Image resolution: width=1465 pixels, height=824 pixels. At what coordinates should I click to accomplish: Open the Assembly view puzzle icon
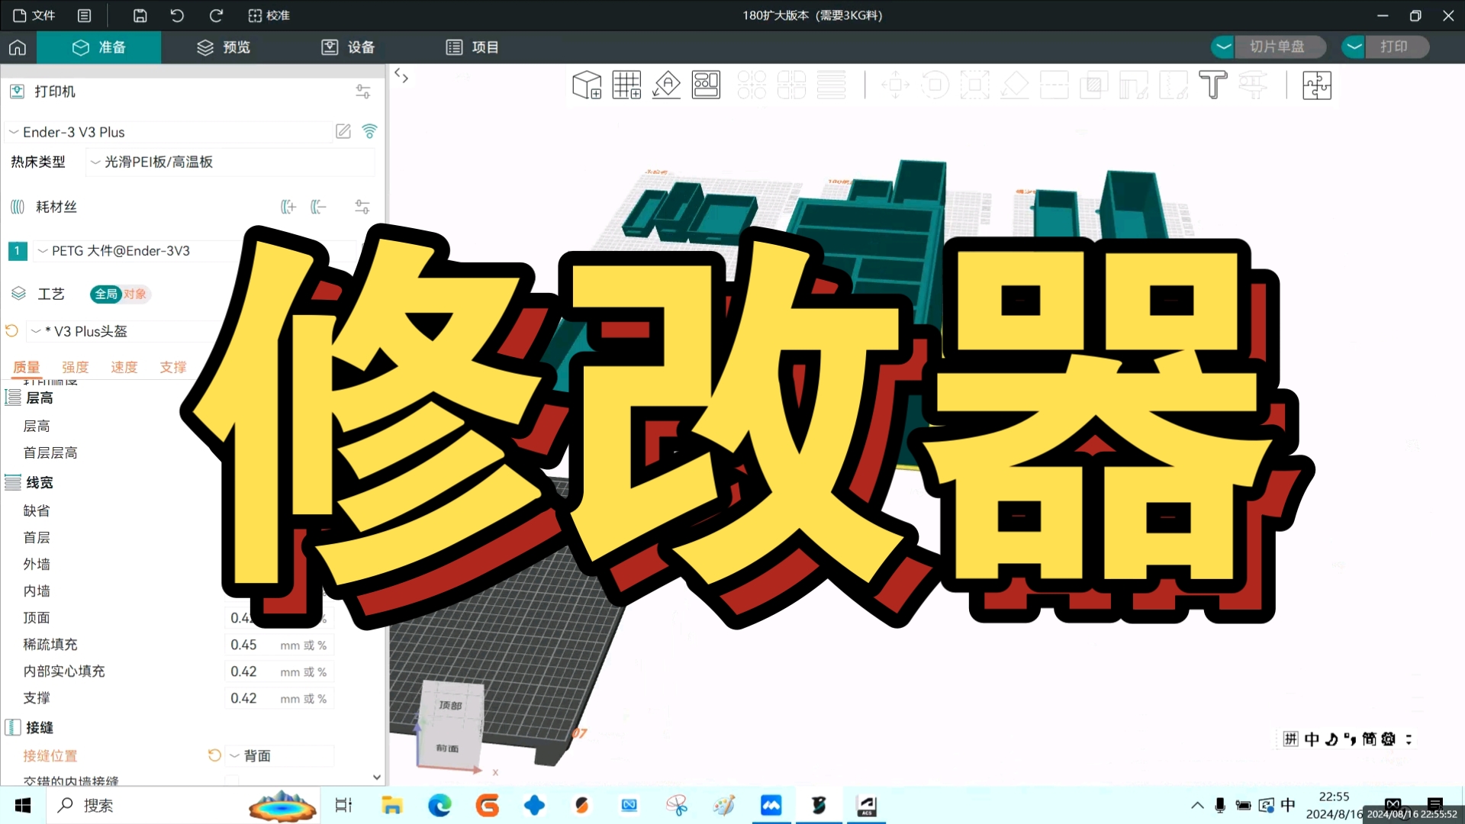(1316, 85)
